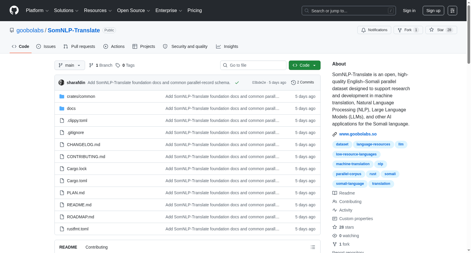Switch to the Pull requests tab
The height and width of the screenshot is (253, 471).
[79, 46]
